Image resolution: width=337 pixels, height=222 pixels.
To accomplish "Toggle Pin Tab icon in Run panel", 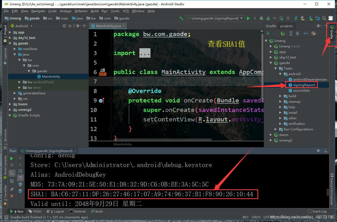I will click(12, 189).
